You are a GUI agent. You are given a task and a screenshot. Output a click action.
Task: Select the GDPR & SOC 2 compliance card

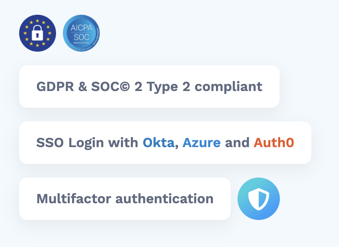coord(149,87)
